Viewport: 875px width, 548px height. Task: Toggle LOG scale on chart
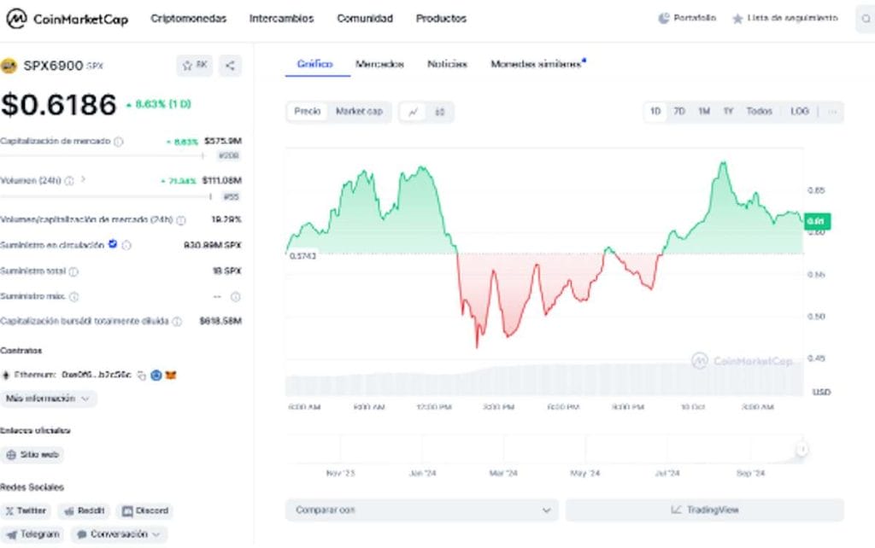point(800,112)
